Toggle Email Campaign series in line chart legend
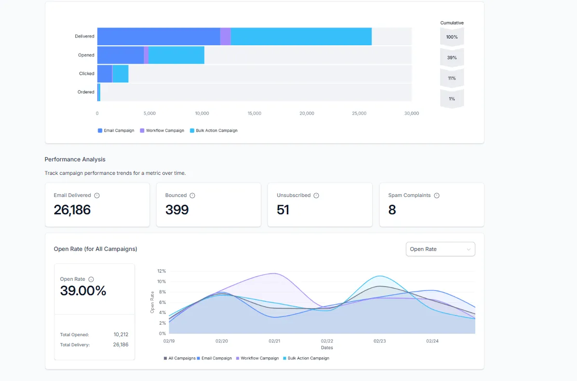This screenshot has height=381, width=577. (214, 358)
